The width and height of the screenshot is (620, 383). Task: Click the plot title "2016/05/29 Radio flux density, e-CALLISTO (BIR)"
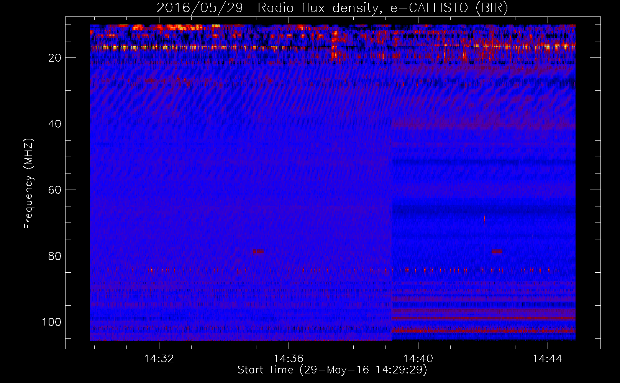pyautogui.click(x=332, y=8)
